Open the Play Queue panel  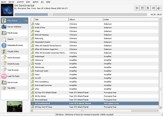coord(15,21)
